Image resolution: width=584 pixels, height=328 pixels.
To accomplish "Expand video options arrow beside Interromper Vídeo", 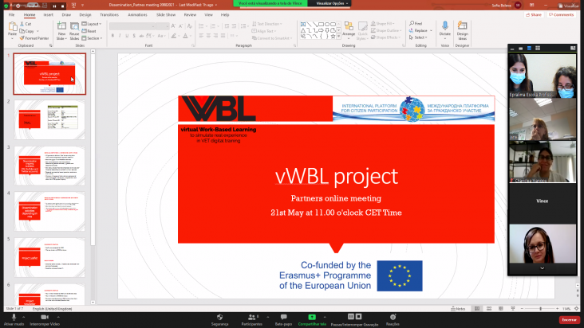I will [58, 317].
